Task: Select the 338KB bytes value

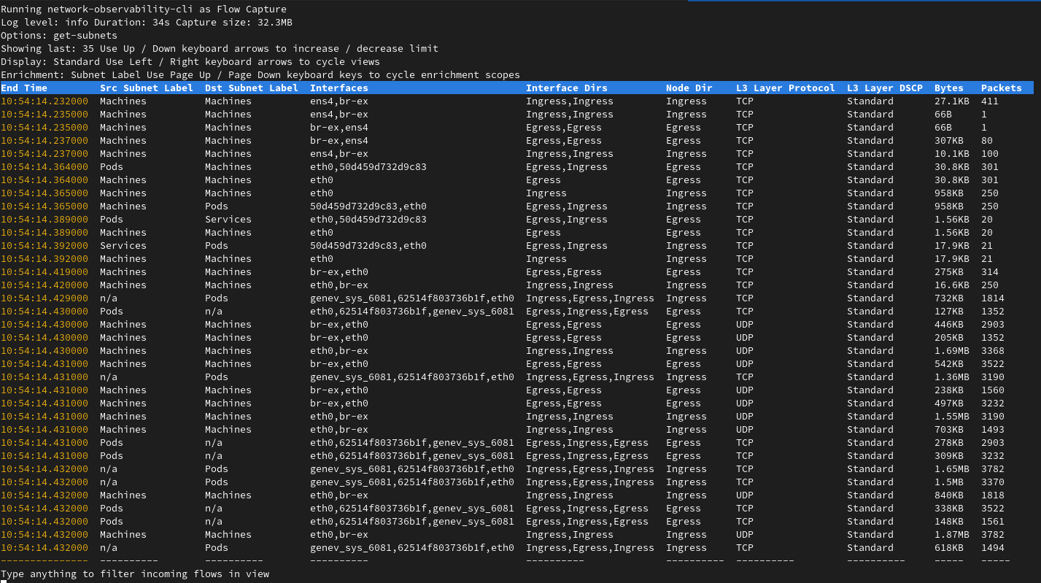Action: pos(949,508)
